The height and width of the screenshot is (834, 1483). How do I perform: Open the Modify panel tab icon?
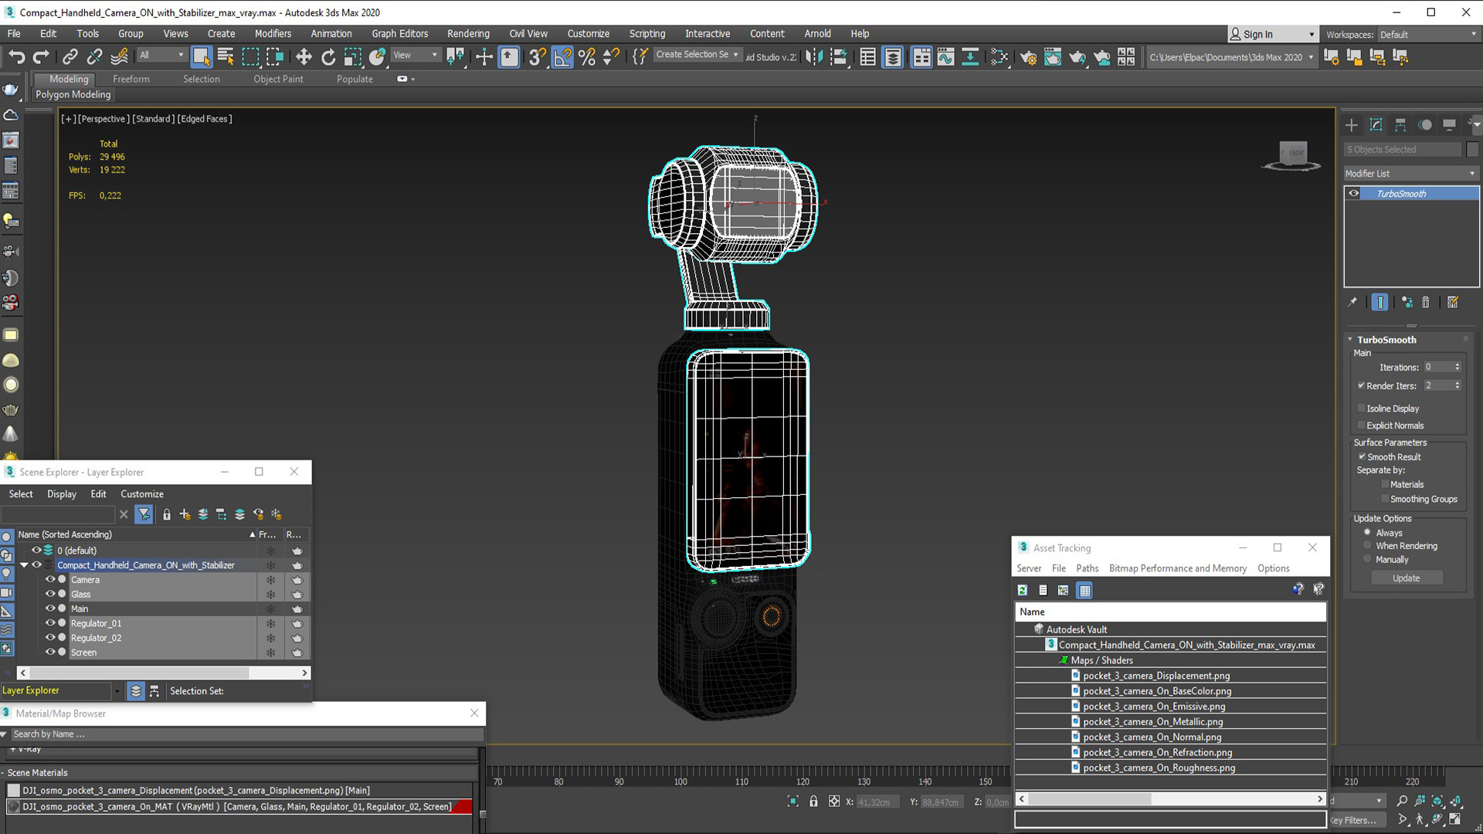pos(1376,125)
